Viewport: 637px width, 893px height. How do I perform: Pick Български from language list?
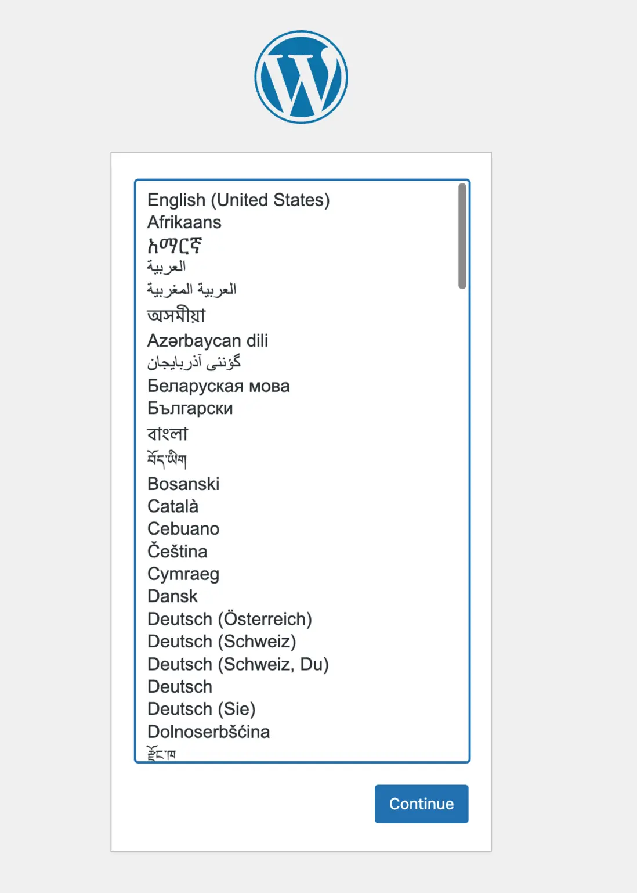coord(190,408)
